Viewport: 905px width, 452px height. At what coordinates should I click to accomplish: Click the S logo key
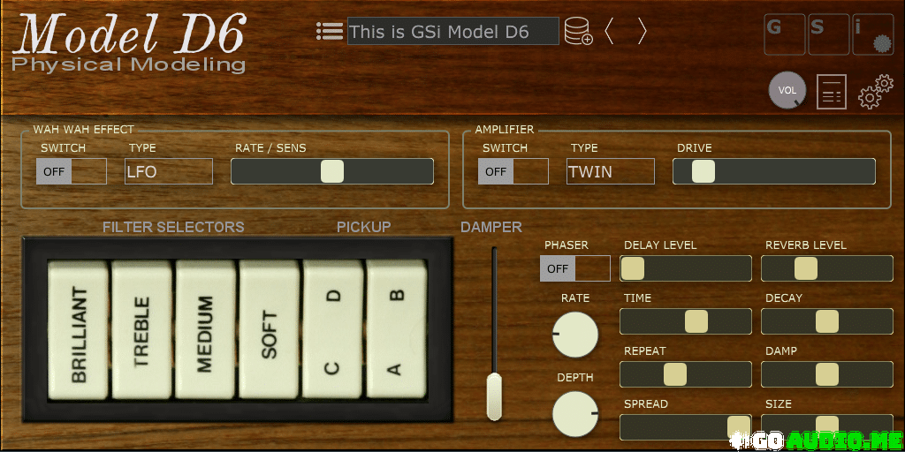(x=828, y=34)
